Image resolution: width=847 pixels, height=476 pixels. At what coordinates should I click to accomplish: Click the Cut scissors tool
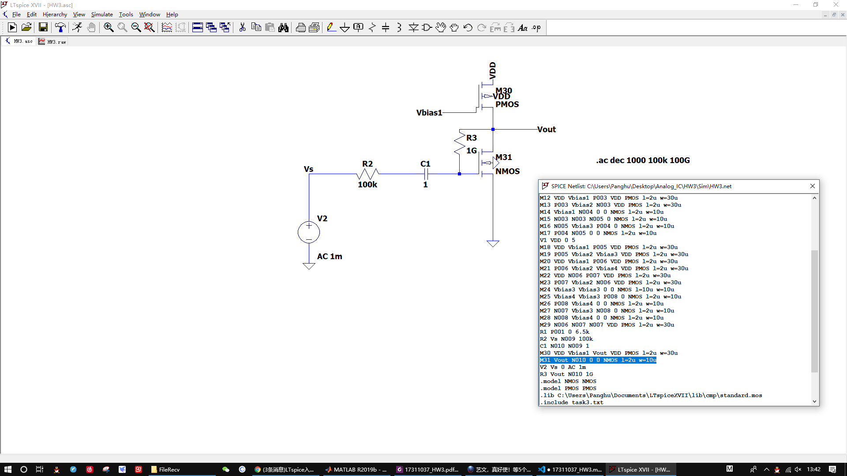pos(242,28)
